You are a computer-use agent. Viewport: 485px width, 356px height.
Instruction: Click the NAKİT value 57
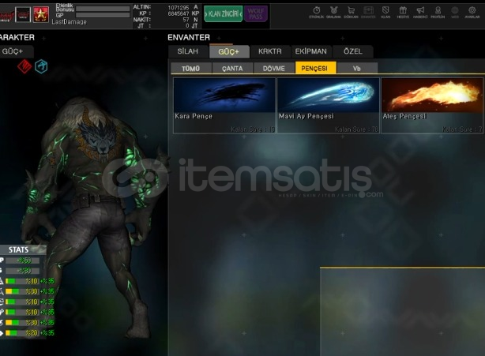point(186,20)
